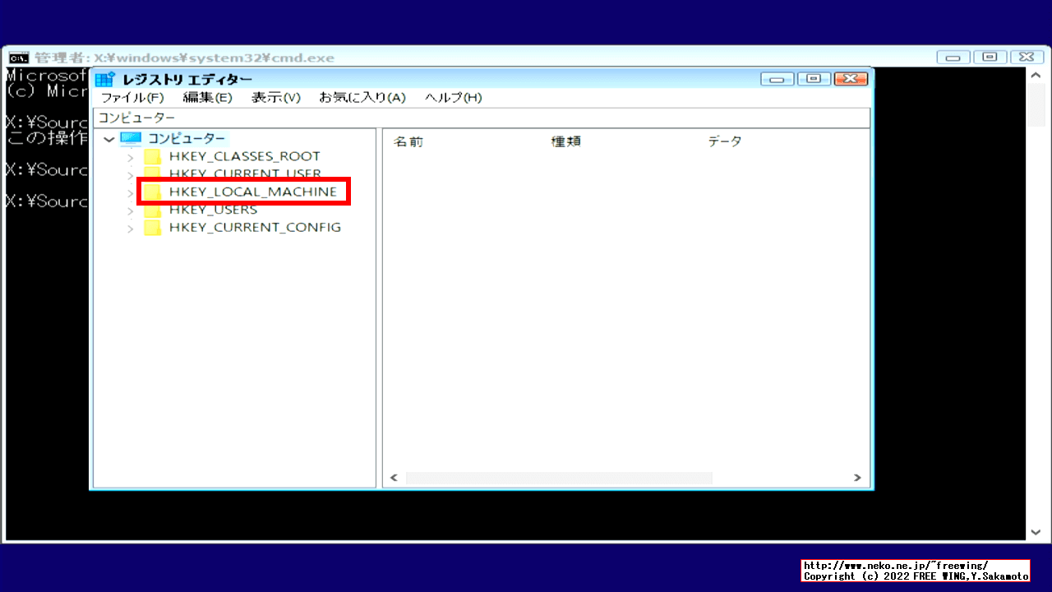Viewport: 1052px width, 592px height.
Task: Click the HKEY_CURRENT_USER folder icon
Action: click(152, 173)
